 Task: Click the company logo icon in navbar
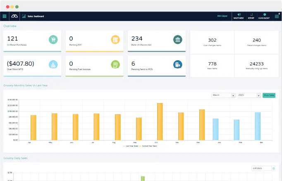14,16
